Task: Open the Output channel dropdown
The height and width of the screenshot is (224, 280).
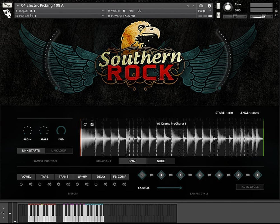Action: [103, 11]
